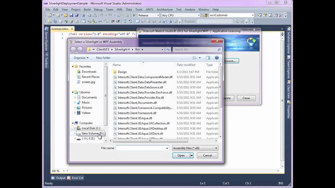The height and width of the screenshot is (188, 335).
Task: Click the Find in Files icon beside wcrCustomer
Action: 205,15
